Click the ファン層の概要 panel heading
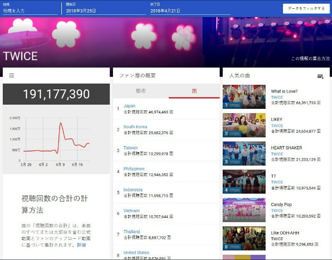 coord(137,76)
